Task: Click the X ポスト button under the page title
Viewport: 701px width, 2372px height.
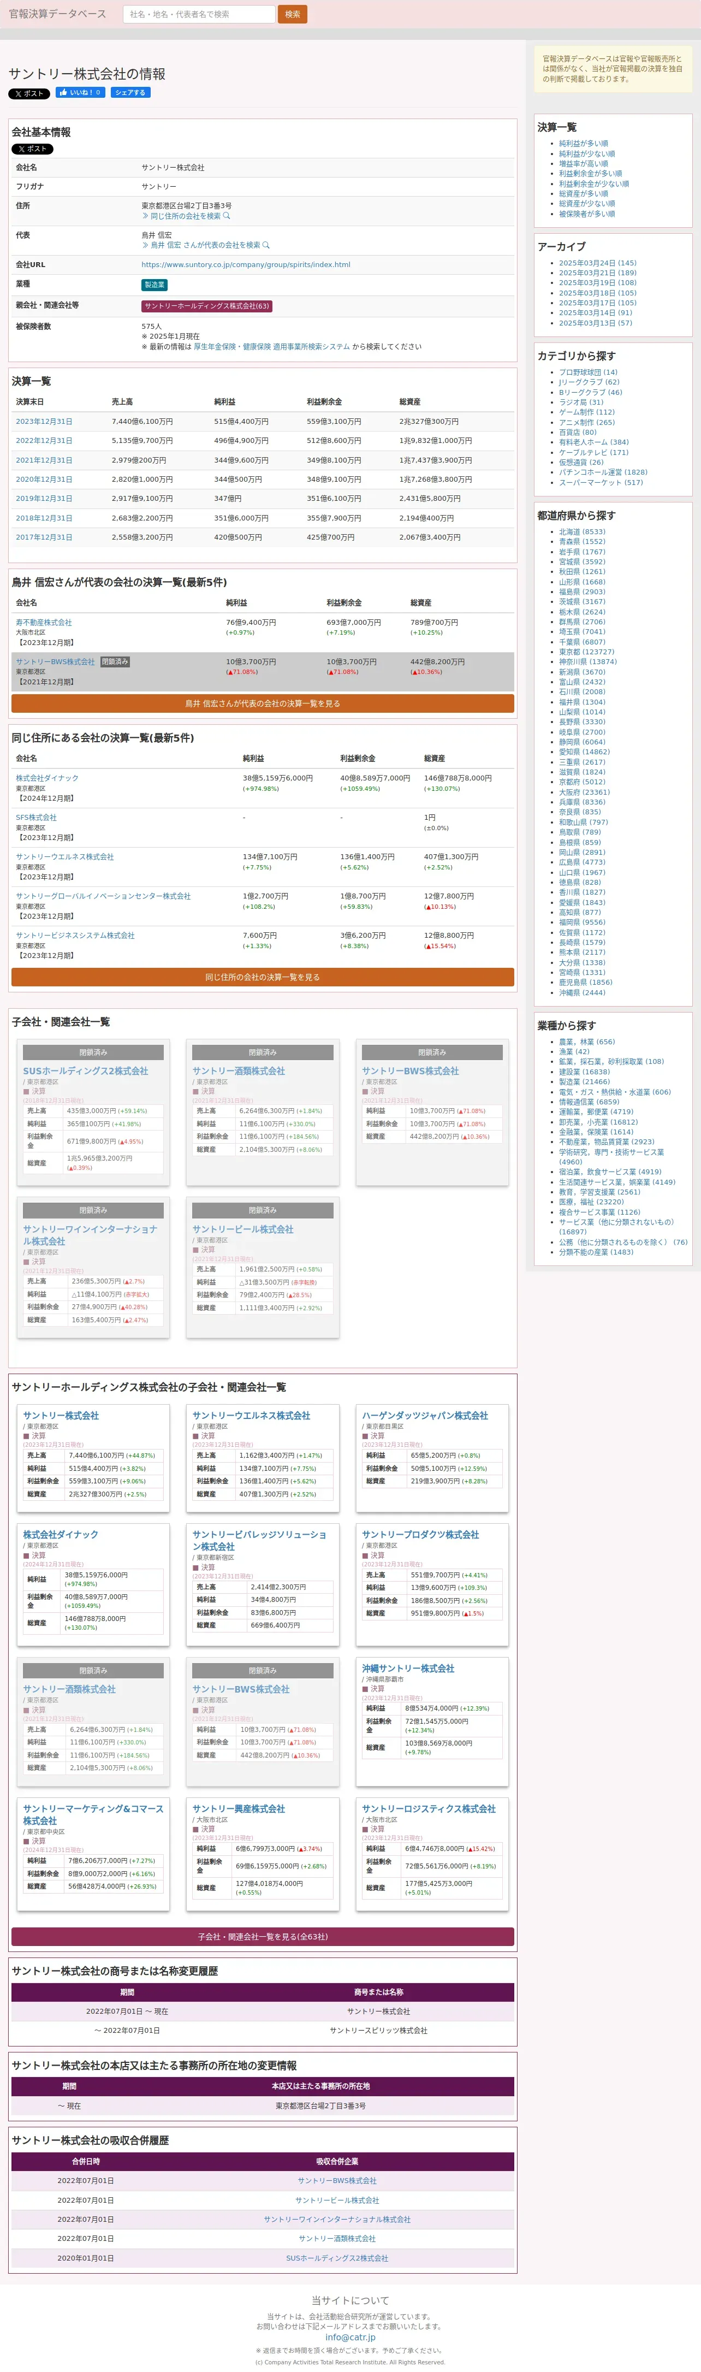Action: tap(28, 93)
